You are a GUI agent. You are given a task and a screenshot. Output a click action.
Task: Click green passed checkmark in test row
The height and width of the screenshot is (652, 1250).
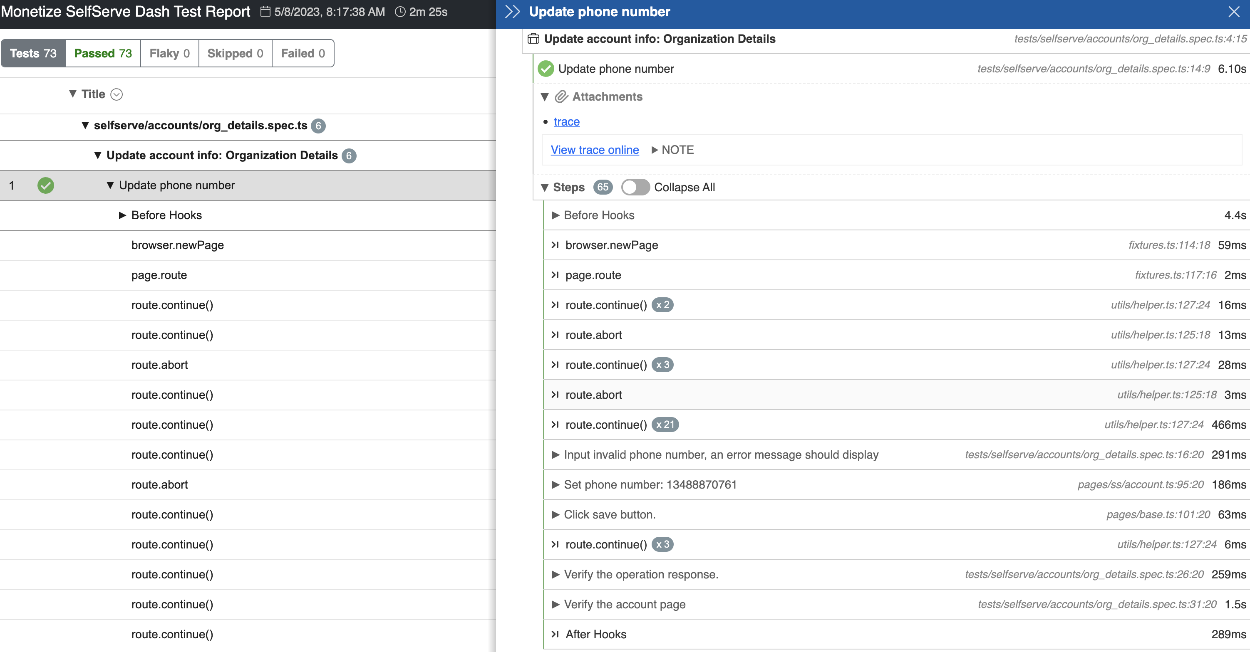click(x=46, y=185)
